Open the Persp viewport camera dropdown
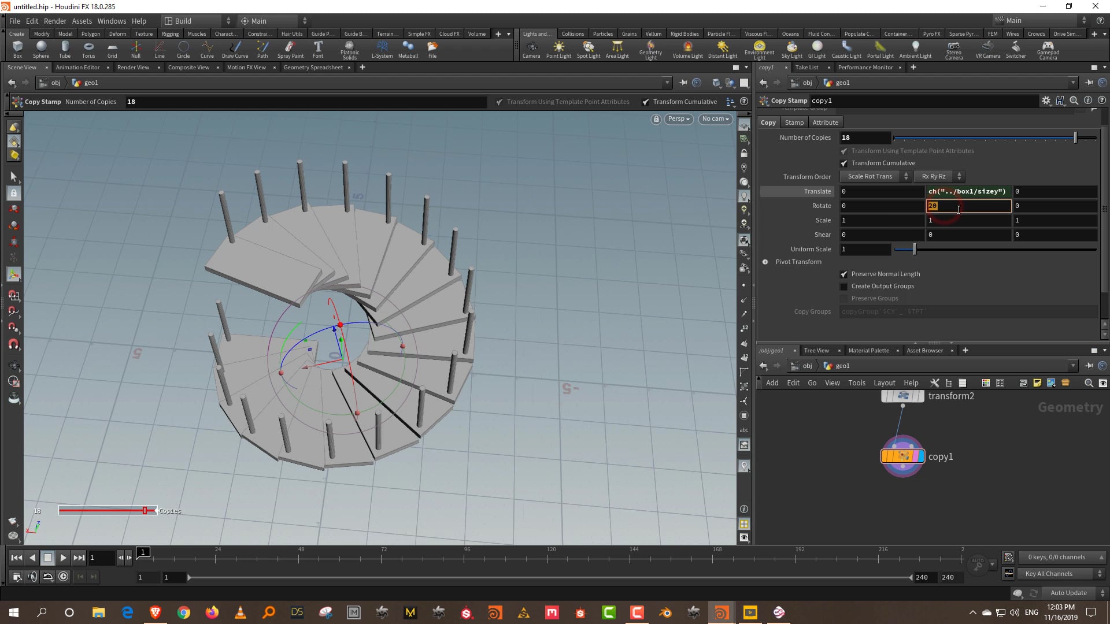 (678, 119)
